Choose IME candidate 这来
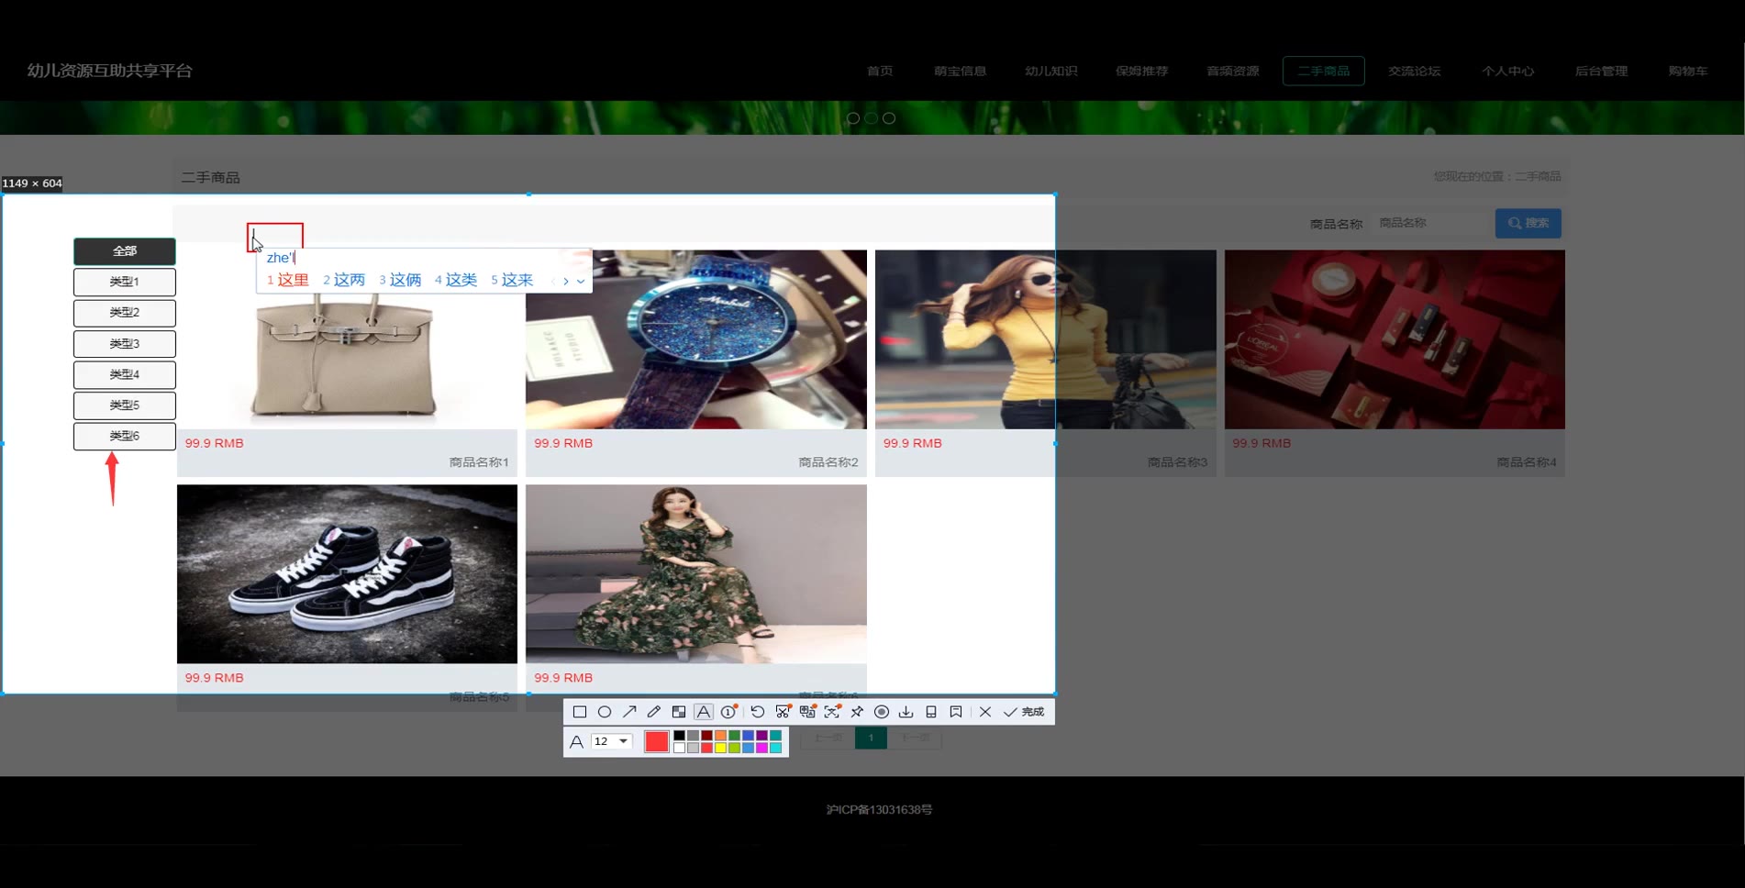1745x888 pixels. click(512, 280)
